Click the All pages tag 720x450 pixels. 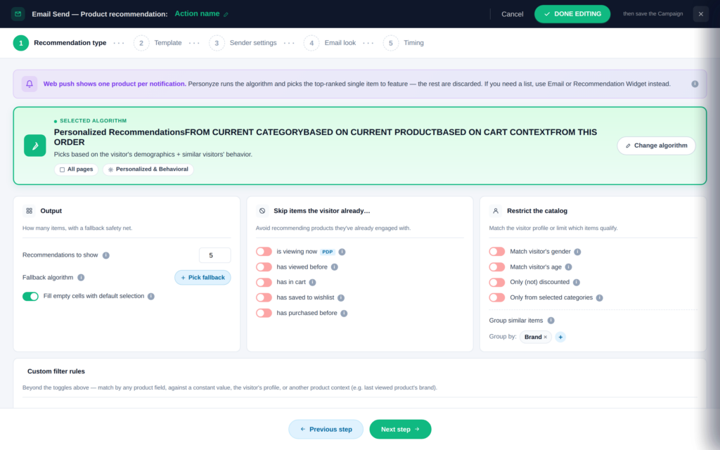click(76, 169)
